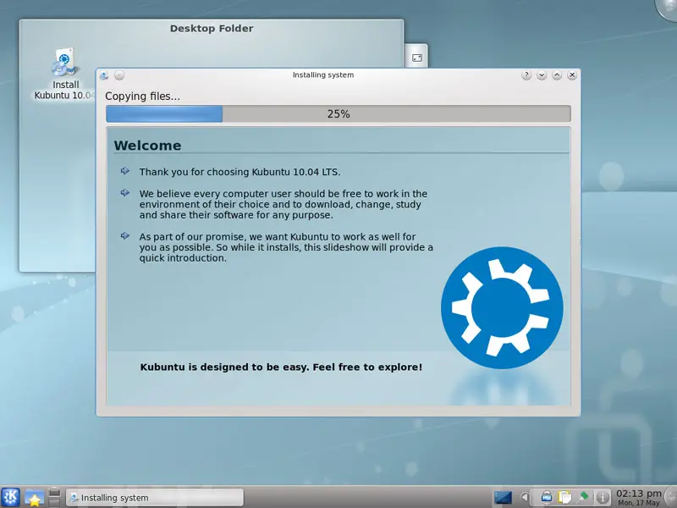Open the KDE Kickoff application launcher
The height and width of the screenshot is (508, 677).
[10, 497]
